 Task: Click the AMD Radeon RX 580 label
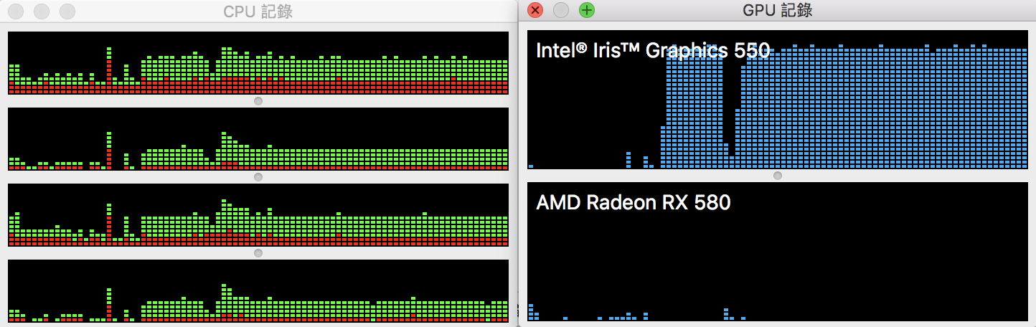634,202
